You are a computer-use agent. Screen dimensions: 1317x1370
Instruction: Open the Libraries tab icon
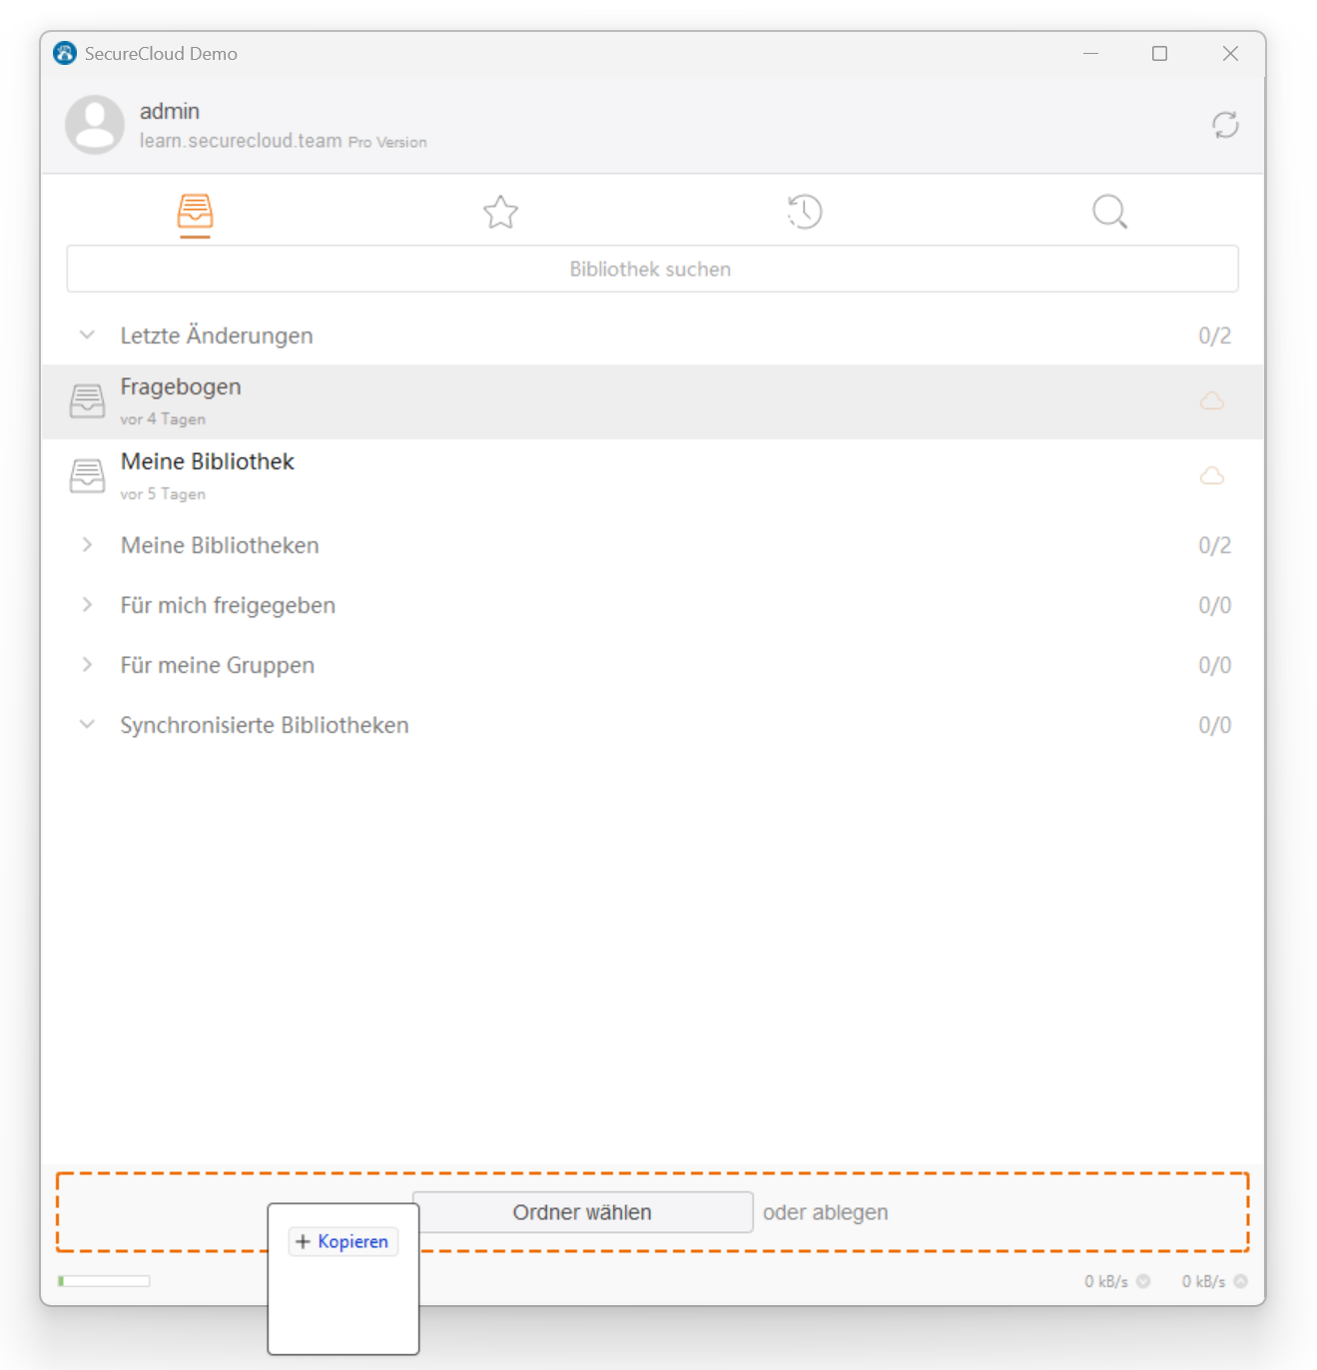coord(195,212)
